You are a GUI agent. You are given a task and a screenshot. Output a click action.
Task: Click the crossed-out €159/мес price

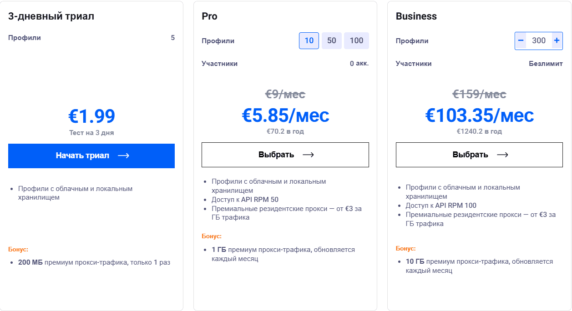coord(479,94)
